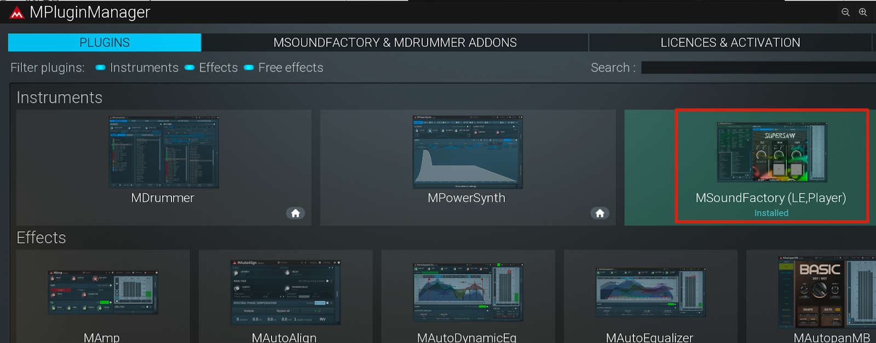
Task: Click the Installed status text
Action: click(771, 213)
